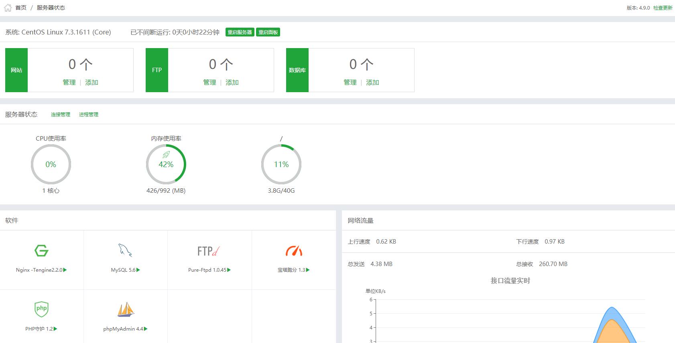This screenshot has width=675, height=343.
Task: Click 添加 under the FTP card
Action: [x=232, y=82]
